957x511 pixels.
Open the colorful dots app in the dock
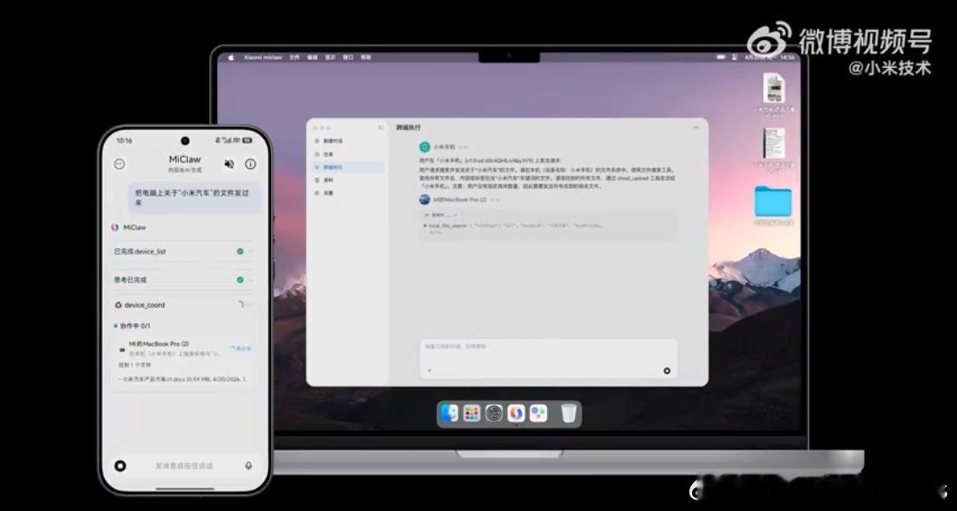click(538, 414)
